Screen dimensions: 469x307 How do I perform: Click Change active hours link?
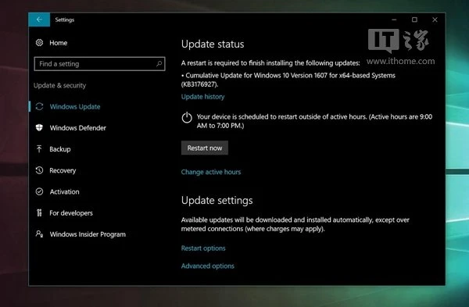[x=211, y=172]
